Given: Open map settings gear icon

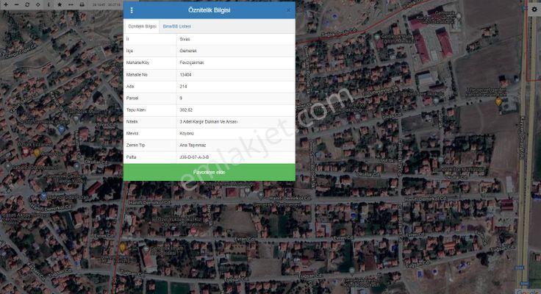Looking at the screenshot, I should click(534, 9).
